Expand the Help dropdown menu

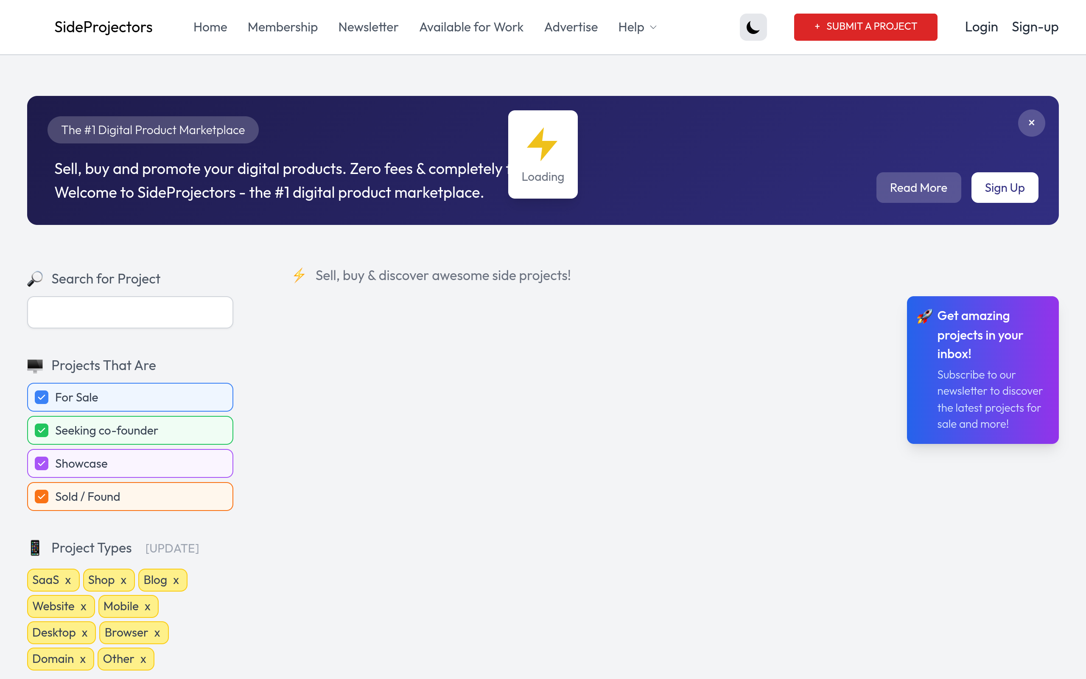coord(637,28)
